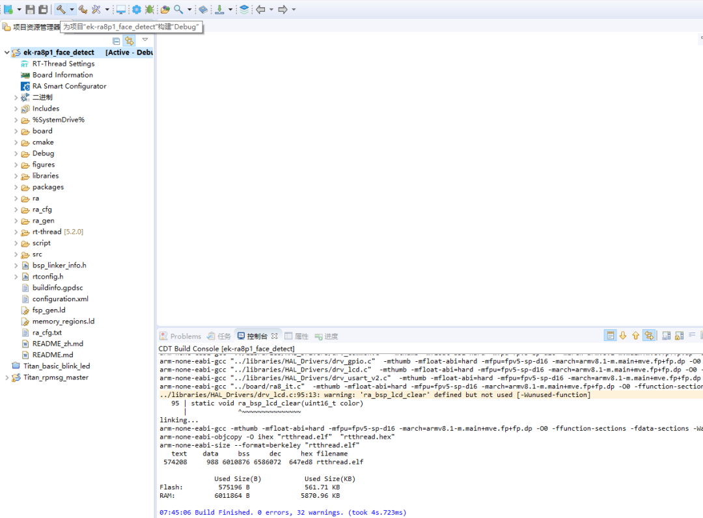The width and height of the screenshot is (703, 518).
Task: Click the Forward navigation arrow
Action: (x=283, y=9)
